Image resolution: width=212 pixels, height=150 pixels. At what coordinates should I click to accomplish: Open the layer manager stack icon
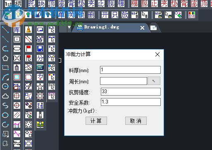tap(8, 15)
